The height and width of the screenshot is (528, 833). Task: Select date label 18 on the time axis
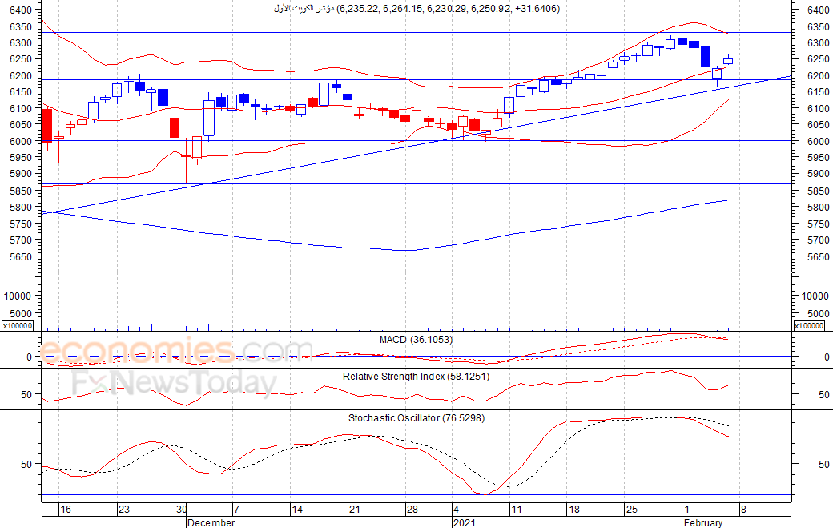[573, 510]
